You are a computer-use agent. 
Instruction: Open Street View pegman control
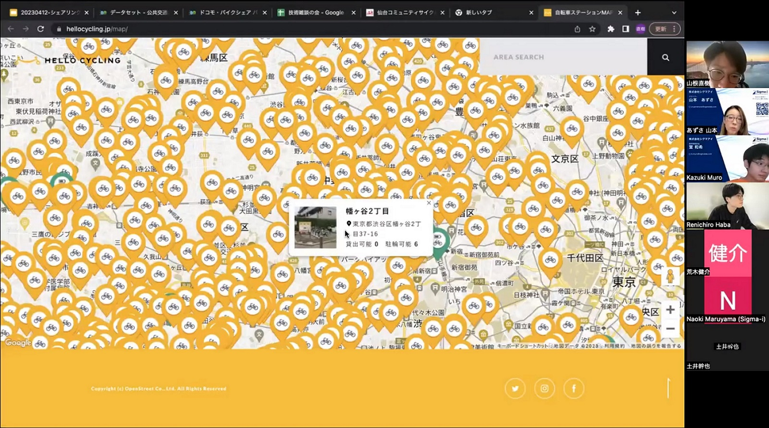[x=670, y=277]
